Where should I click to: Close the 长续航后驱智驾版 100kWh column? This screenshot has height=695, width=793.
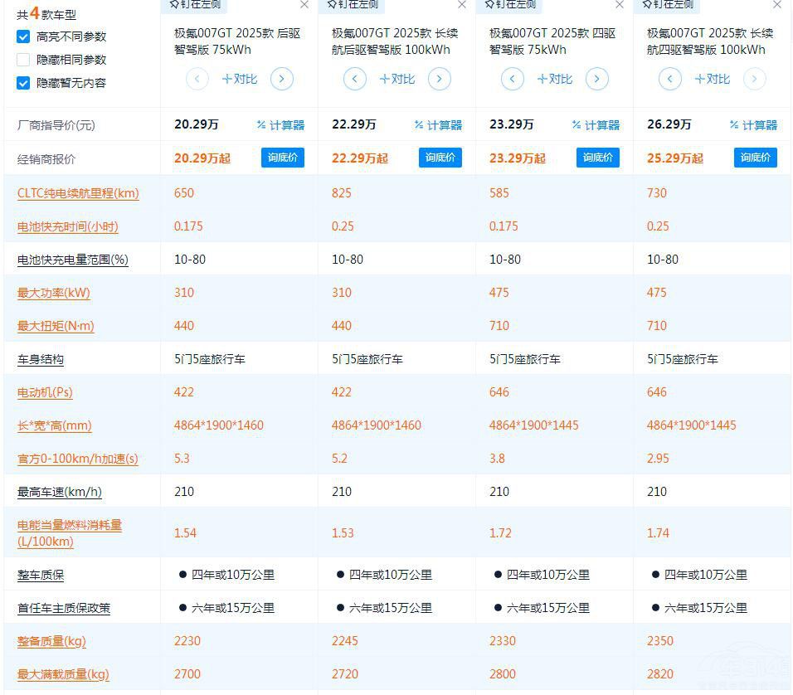click(462, 5)
